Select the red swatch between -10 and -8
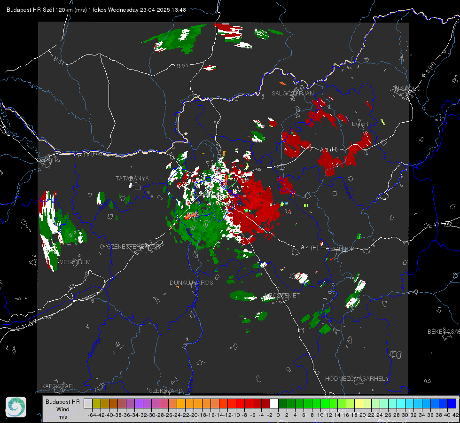The image size is (460, 423). (240, 403)
